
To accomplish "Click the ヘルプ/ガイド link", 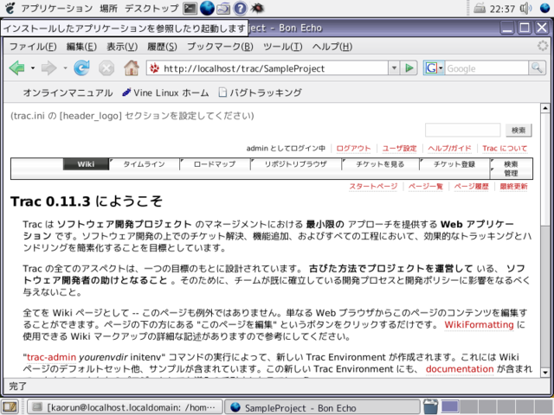I will [449, 149].
